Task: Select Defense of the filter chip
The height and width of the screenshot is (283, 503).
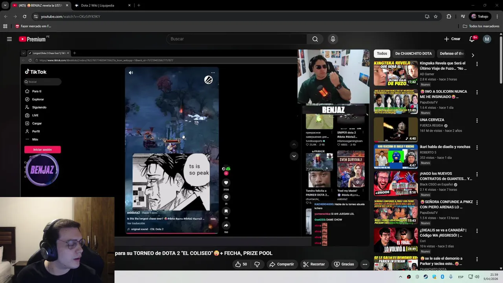Action: coord(452,53)
